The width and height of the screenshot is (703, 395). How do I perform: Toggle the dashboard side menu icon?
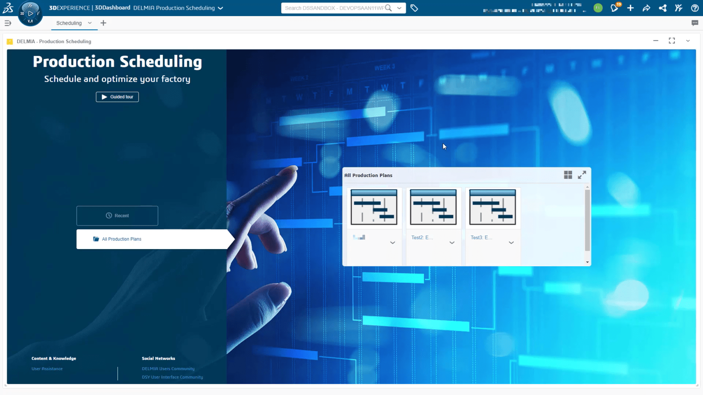tap(8, 23)
